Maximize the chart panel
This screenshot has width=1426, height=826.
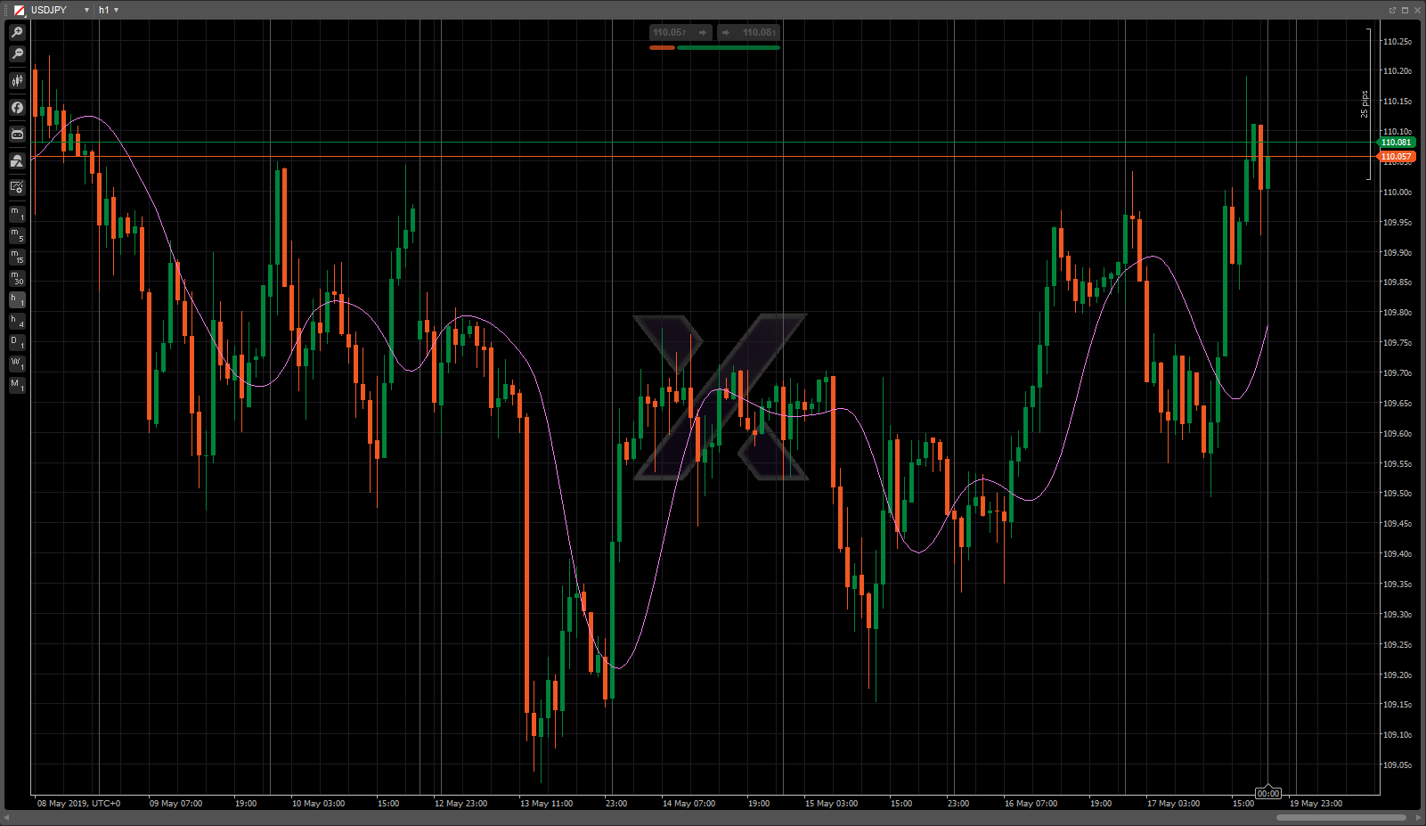coord(1405,10)
